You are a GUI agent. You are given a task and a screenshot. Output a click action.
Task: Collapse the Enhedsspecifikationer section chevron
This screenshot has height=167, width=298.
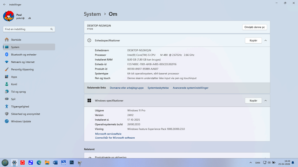265,40
